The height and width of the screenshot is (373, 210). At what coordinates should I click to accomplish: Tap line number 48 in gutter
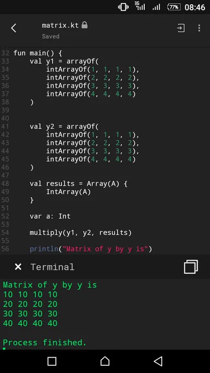5,183
